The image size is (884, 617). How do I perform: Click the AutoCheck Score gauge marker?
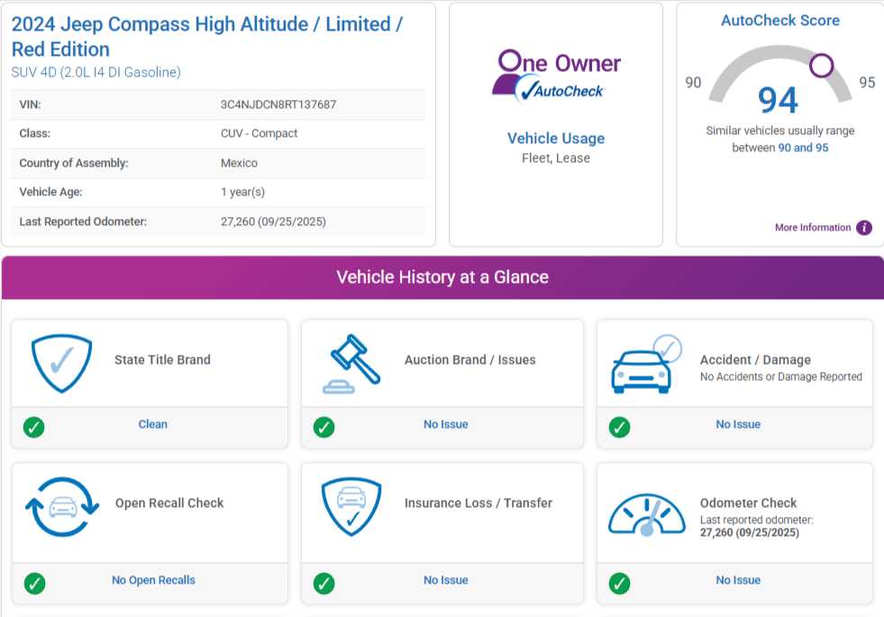click(x=821, y=65)
